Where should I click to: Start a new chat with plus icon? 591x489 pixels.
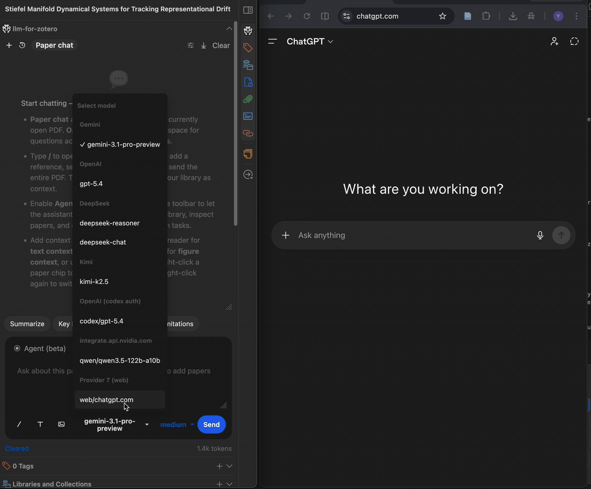(9, 45)
